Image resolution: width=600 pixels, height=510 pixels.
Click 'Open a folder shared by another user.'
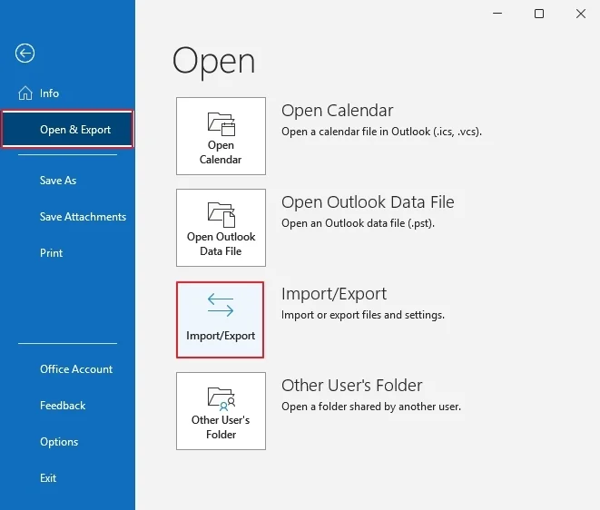371,407
